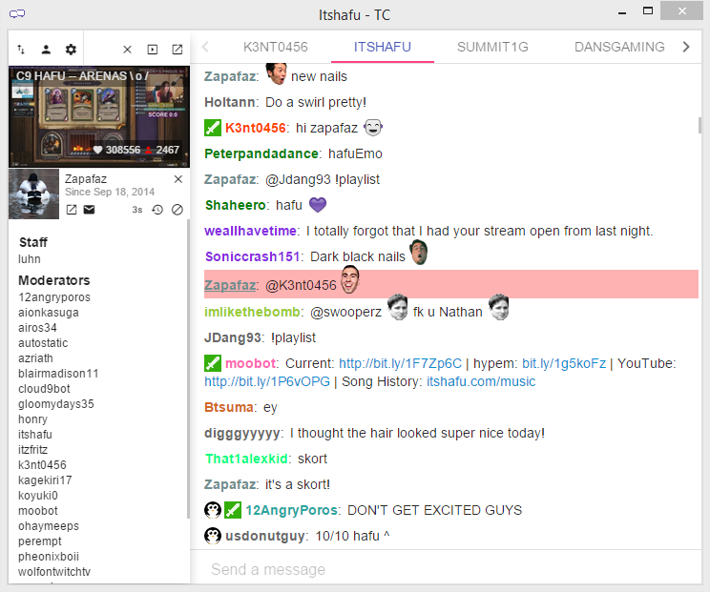Click the play stream video icon
This screenshot has height=592, width=710.
click(153, 50)
